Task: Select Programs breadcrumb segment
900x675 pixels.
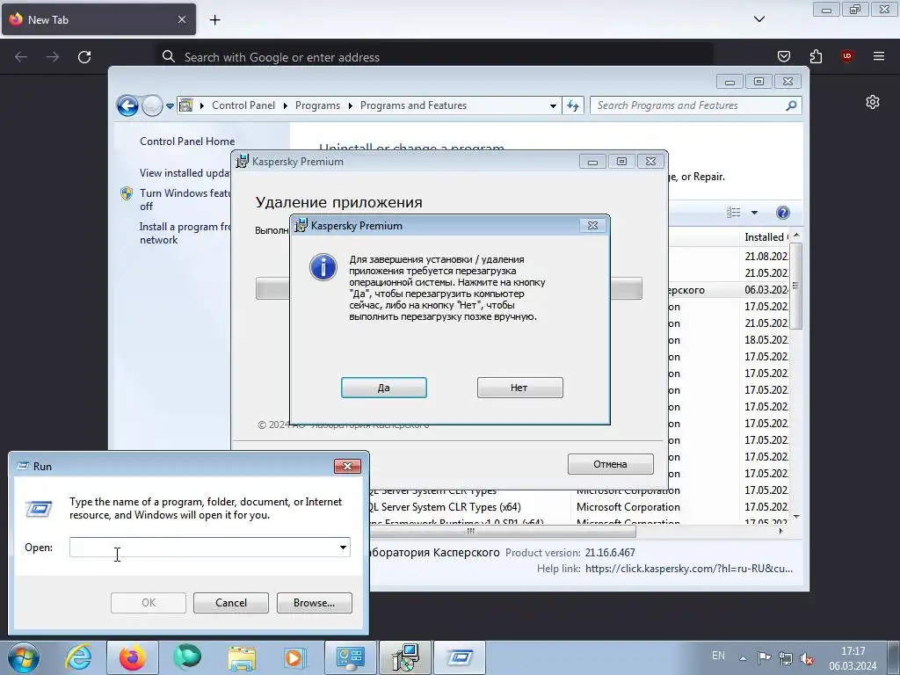Action: point(317,105)
